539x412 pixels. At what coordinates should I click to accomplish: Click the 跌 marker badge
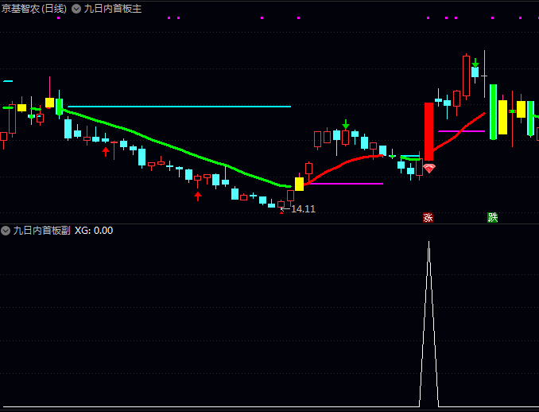(493, 218)
